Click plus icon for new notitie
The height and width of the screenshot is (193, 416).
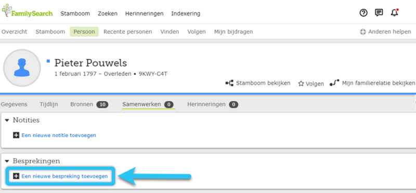click(x=16, y=135)
